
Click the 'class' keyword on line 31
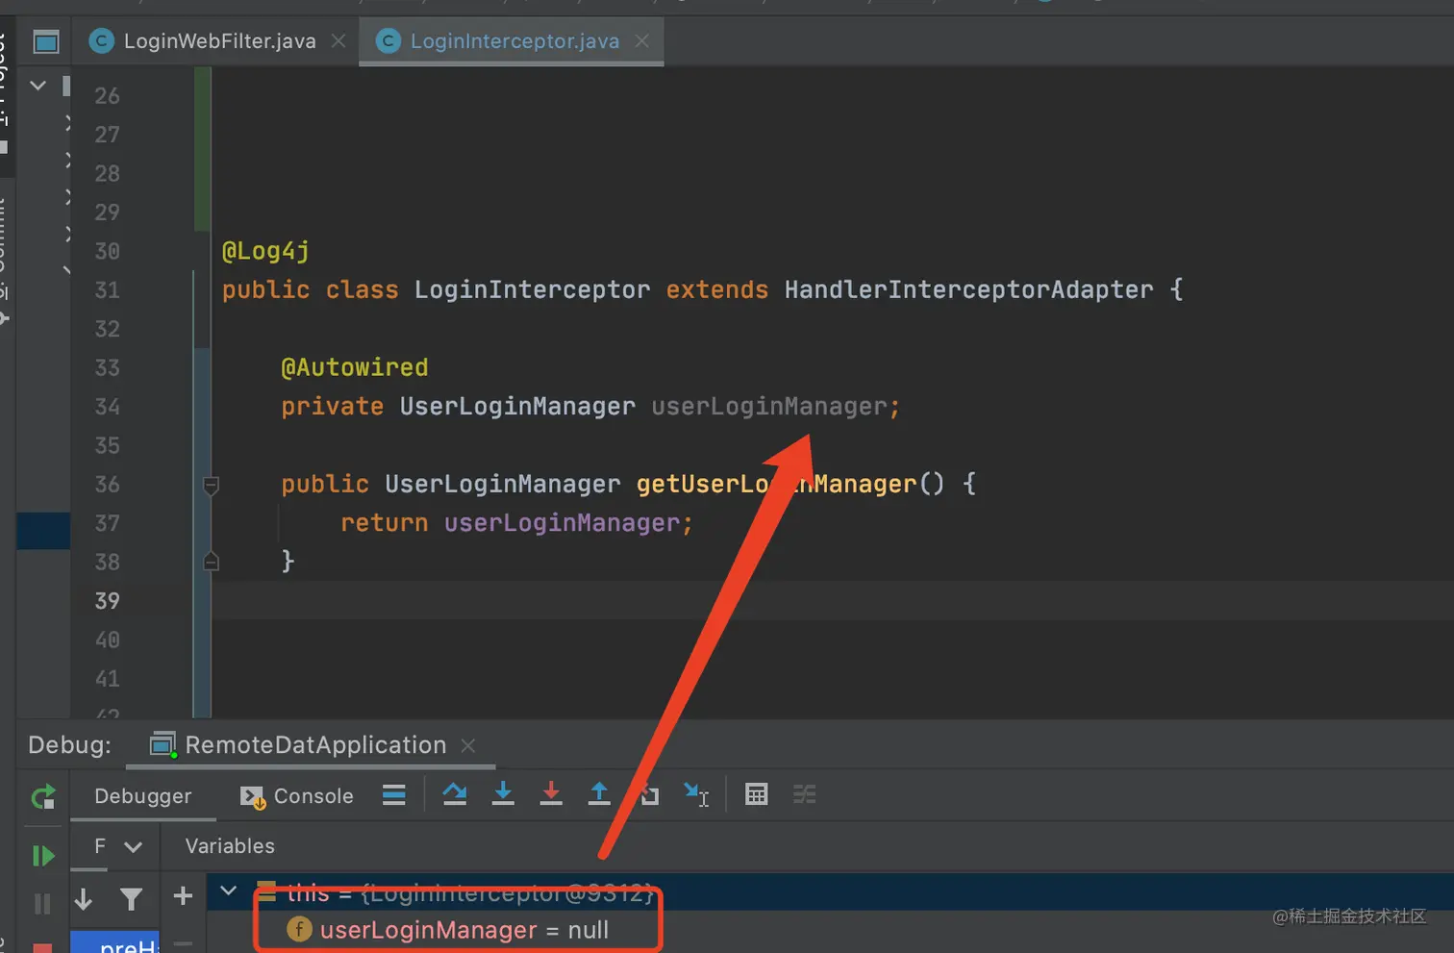point(363,289)
